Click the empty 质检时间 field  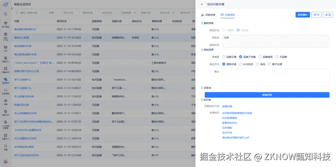[x=276, y=45]
